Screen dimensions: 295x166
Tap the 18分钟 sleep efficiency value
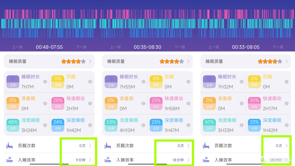click(x=178, y=160)
